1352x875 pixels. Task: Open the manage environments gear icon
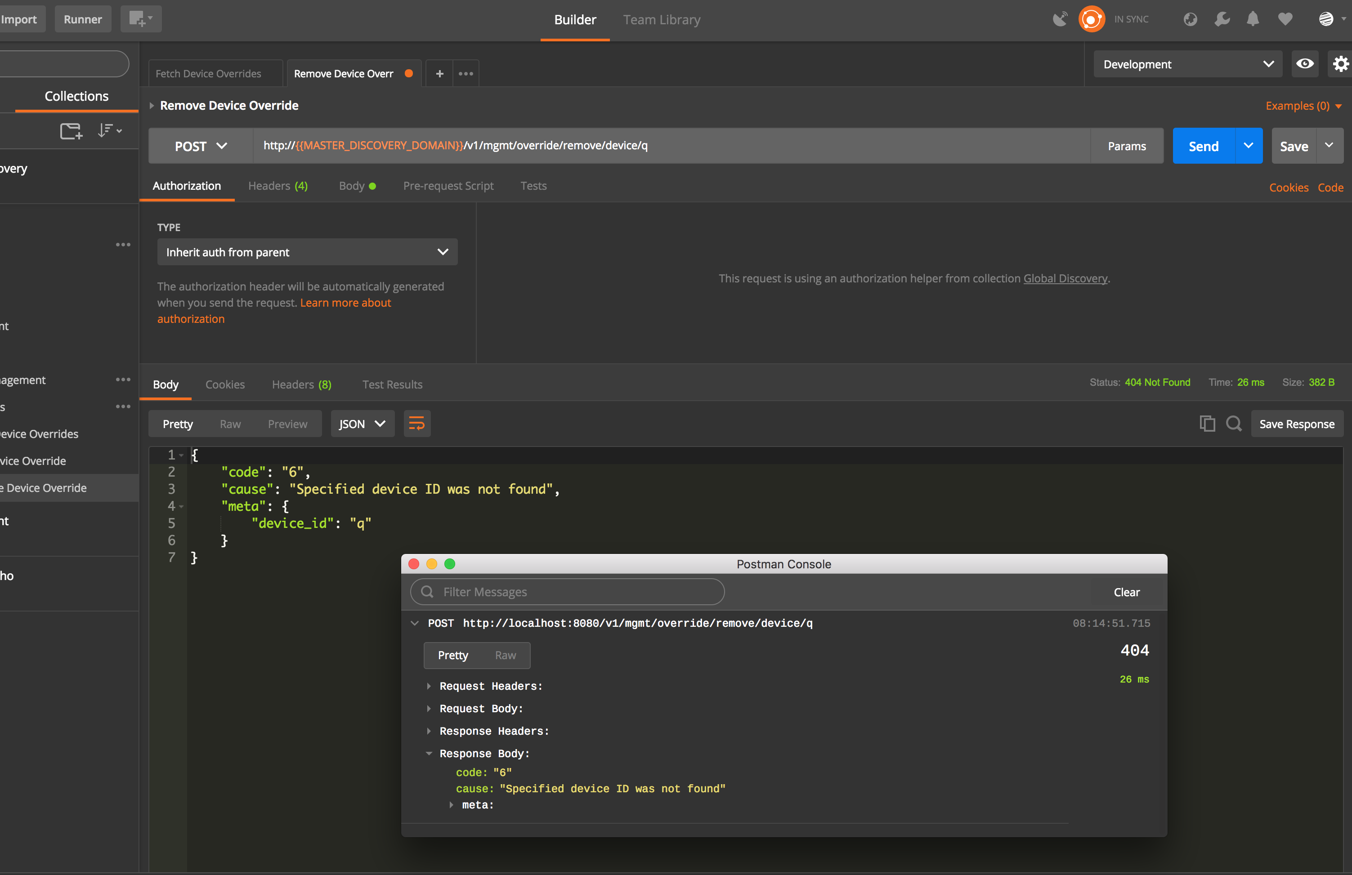[x=1341, y=63]
